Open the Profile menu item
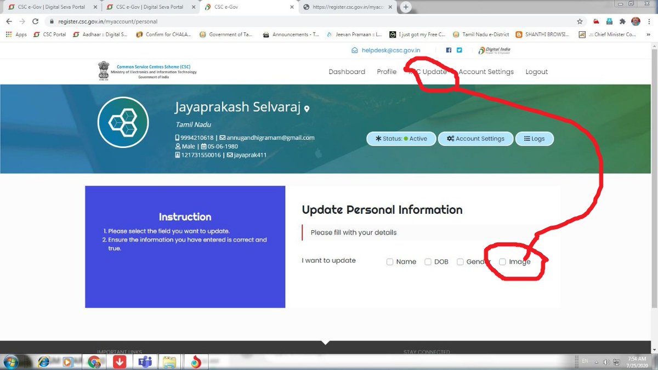 click(387, 72)
